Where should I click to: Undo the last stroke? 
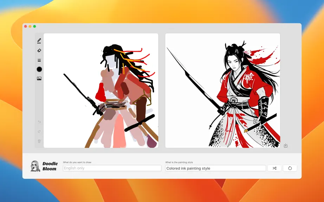(39, 122)
